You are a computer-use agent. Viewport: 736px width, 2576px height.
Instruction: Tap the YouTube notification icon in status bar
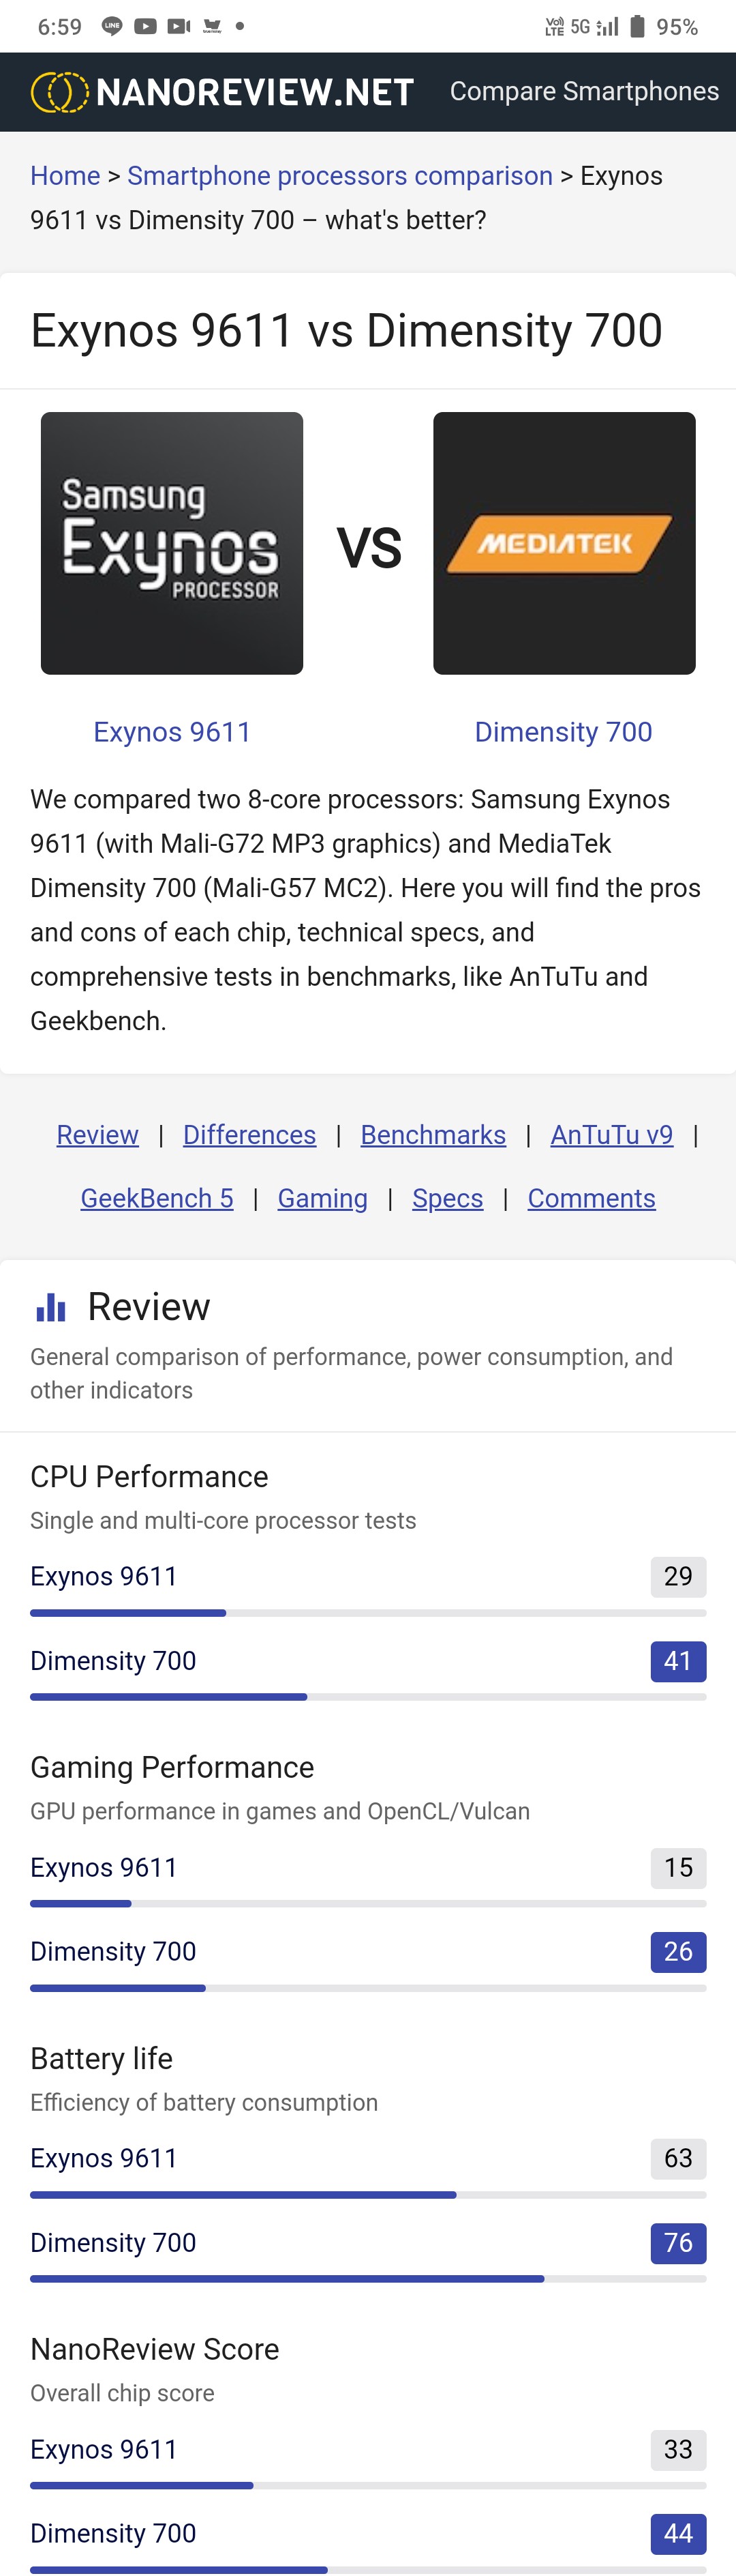coord(146,26)
